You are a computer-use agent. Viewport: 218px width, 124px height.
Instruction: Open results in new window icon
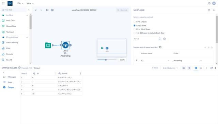(212, 68)
